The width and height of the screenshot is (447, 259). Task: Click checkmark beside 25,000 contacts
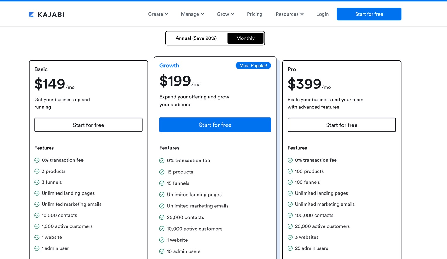point(162,217)
